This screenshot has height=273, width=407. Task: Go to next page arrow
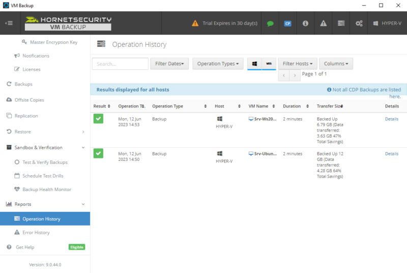coord(295,75)
